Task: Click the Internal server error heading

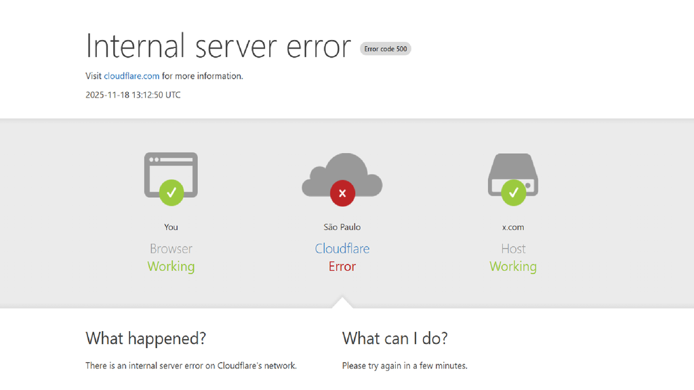Action: (218, 46)
